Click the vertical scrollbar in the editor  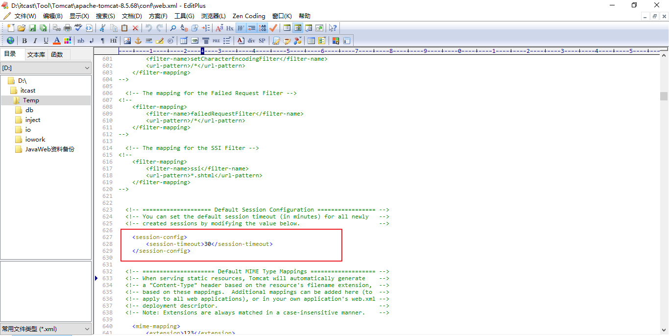(x=664, y=196)
